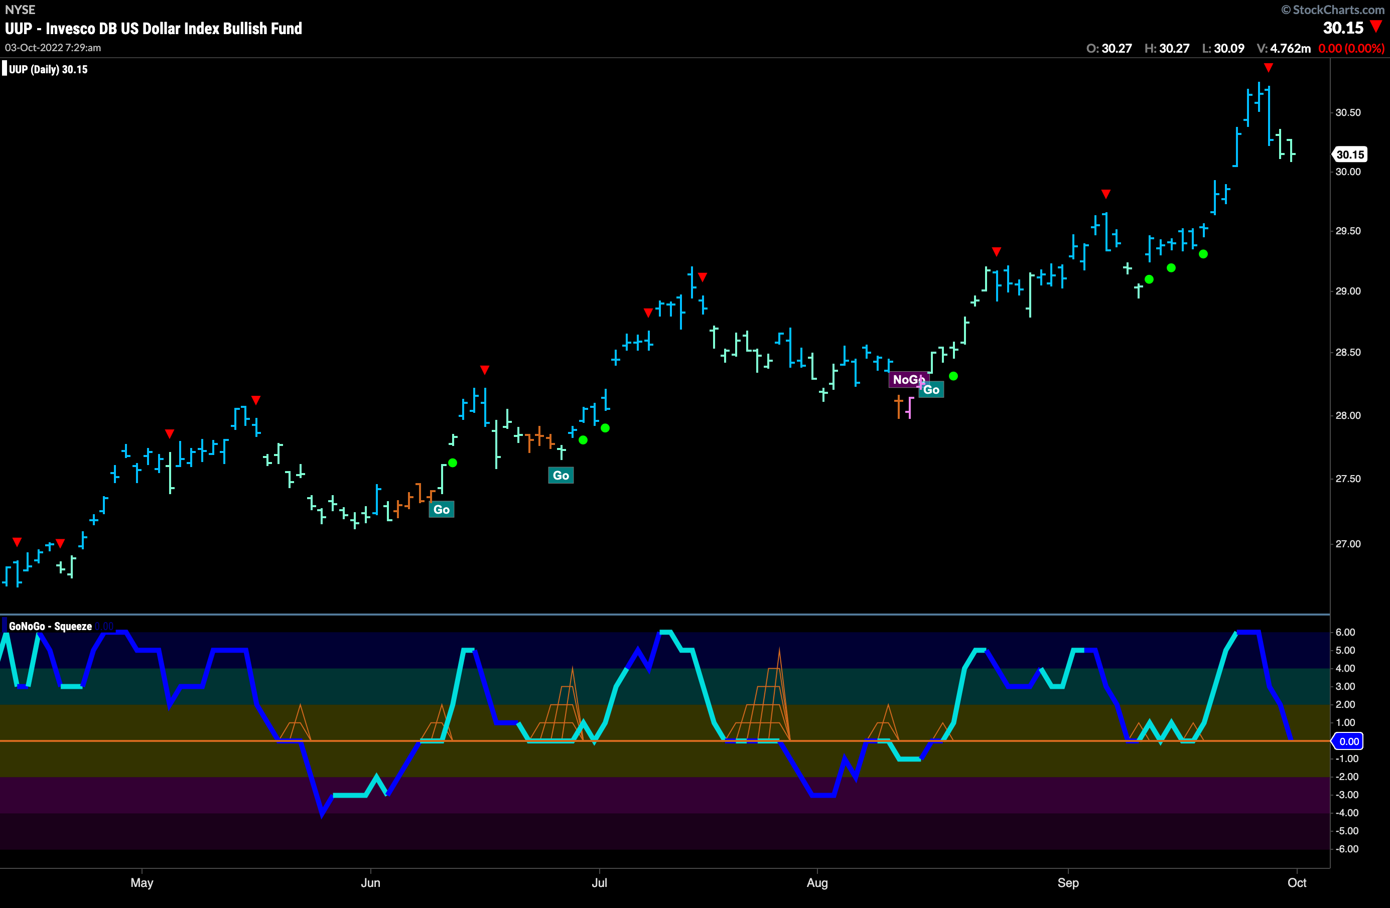Click the H: 30.27 high value
Viewport: 1390px width, 908px height.
(1166, 49)
